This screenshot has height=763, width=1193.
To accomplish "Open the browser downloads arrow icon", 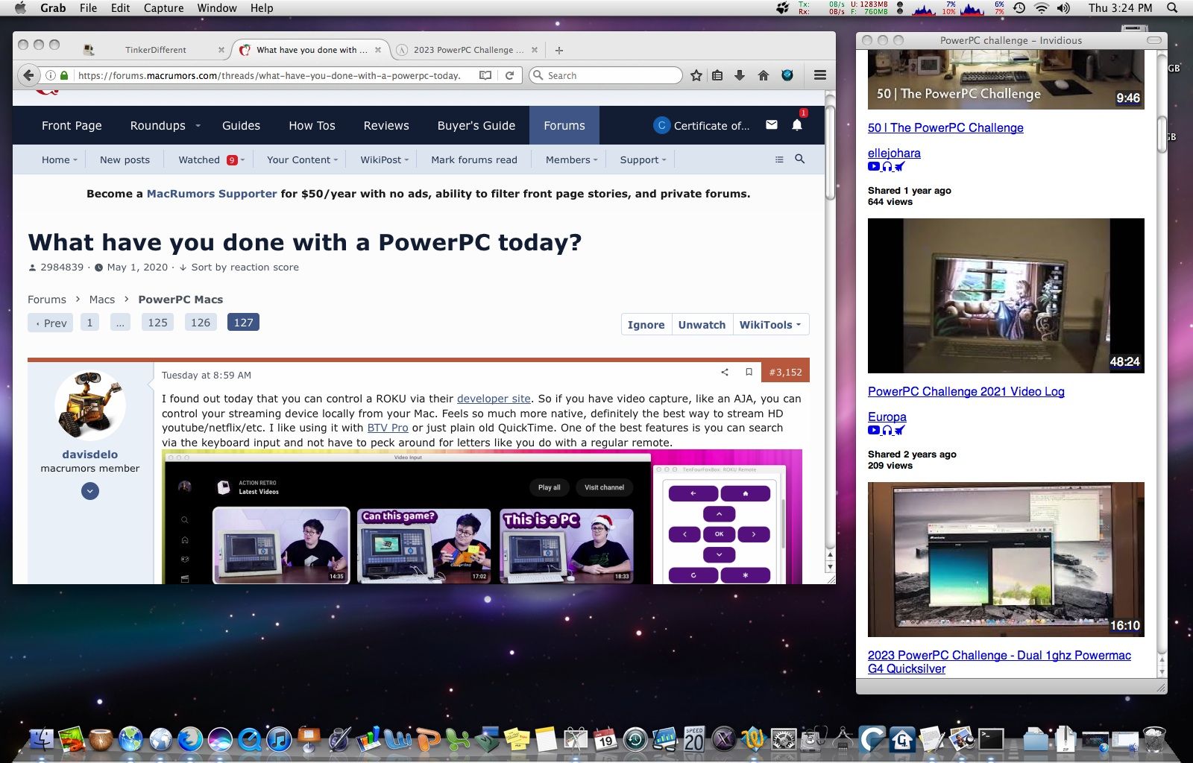I will coord(740,75).
